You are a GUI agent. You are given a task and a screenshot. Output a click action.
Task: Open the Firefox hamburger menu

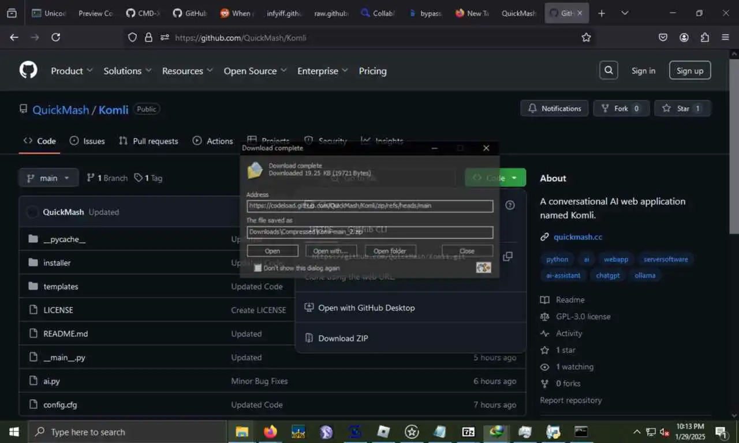coord(726,37)
